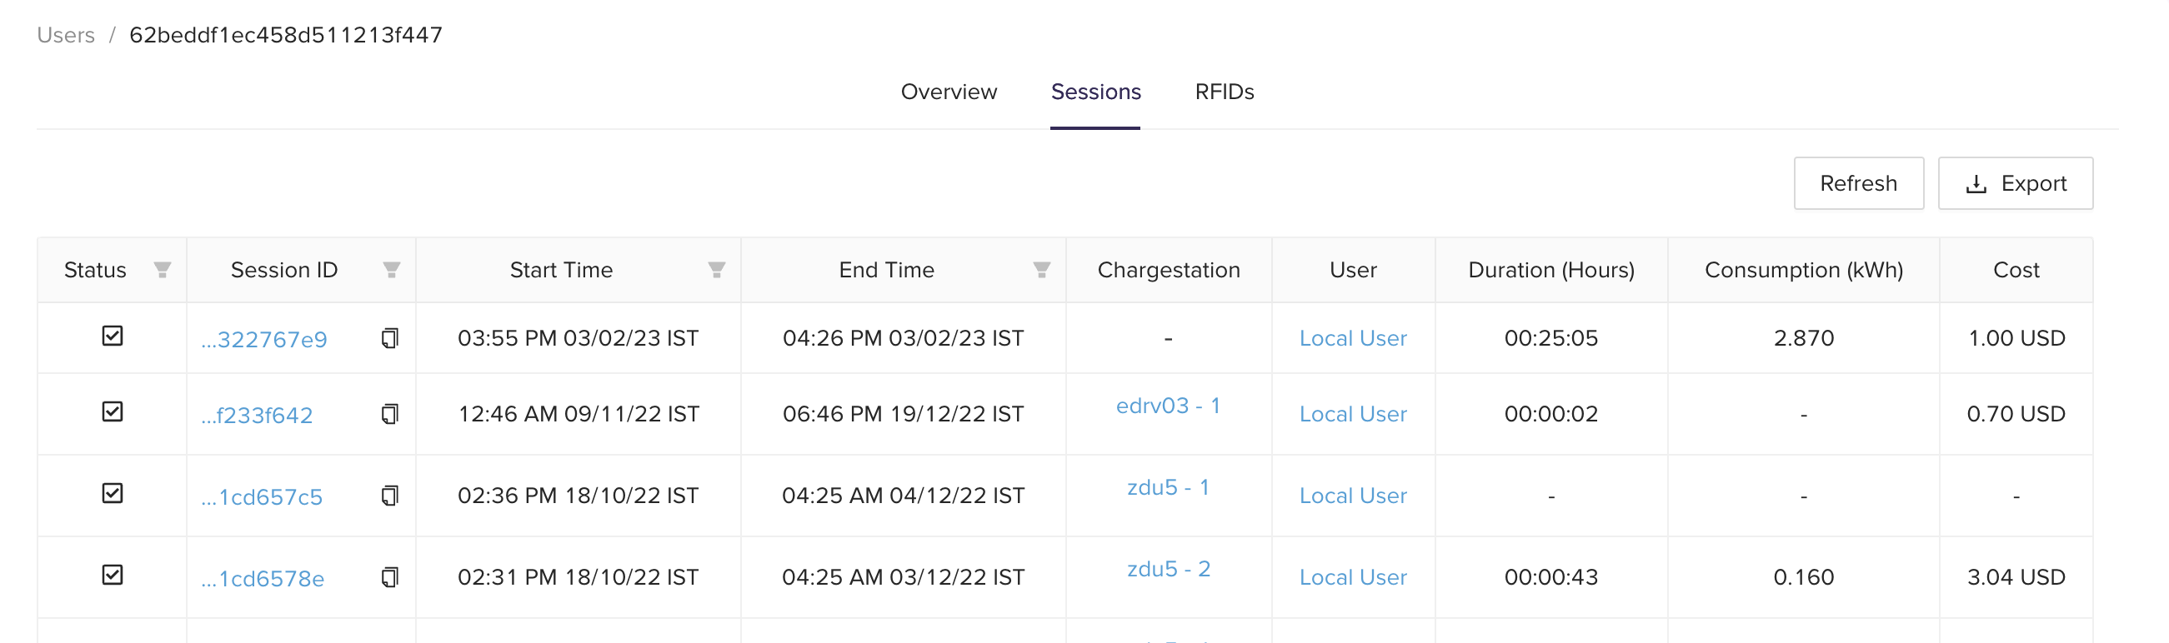Open session link ...1cd6578e
The height and width of the screenshot is (643, 2169).
262,578
